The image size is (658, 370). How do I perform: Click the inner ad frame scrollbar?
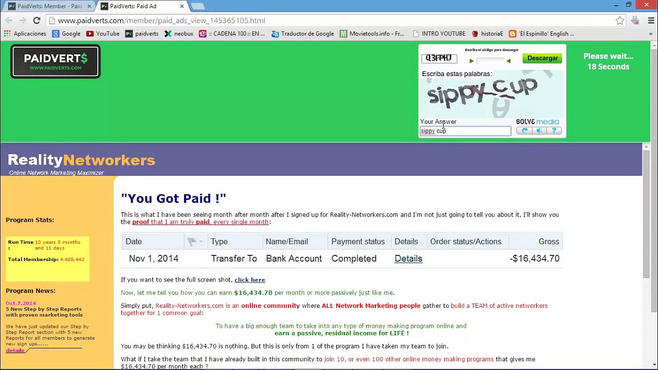click(x=646, y=214)
